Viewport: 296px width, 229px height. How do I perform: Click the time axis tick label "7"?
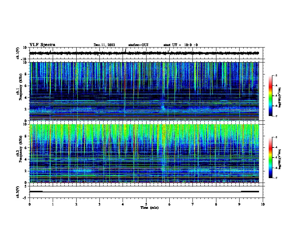point(193,204)
